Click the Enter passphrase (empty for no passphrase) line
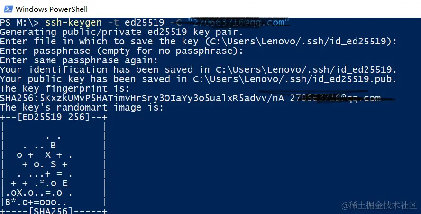Screen dimensions: 421x214 click(x=121, y=51)
